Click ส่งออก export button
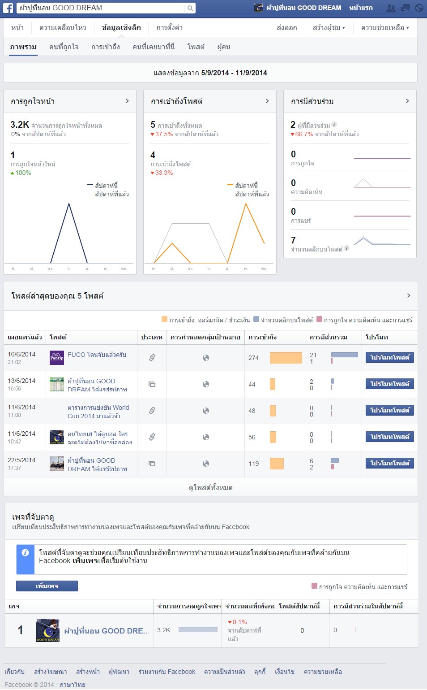 tap(287, 28)
